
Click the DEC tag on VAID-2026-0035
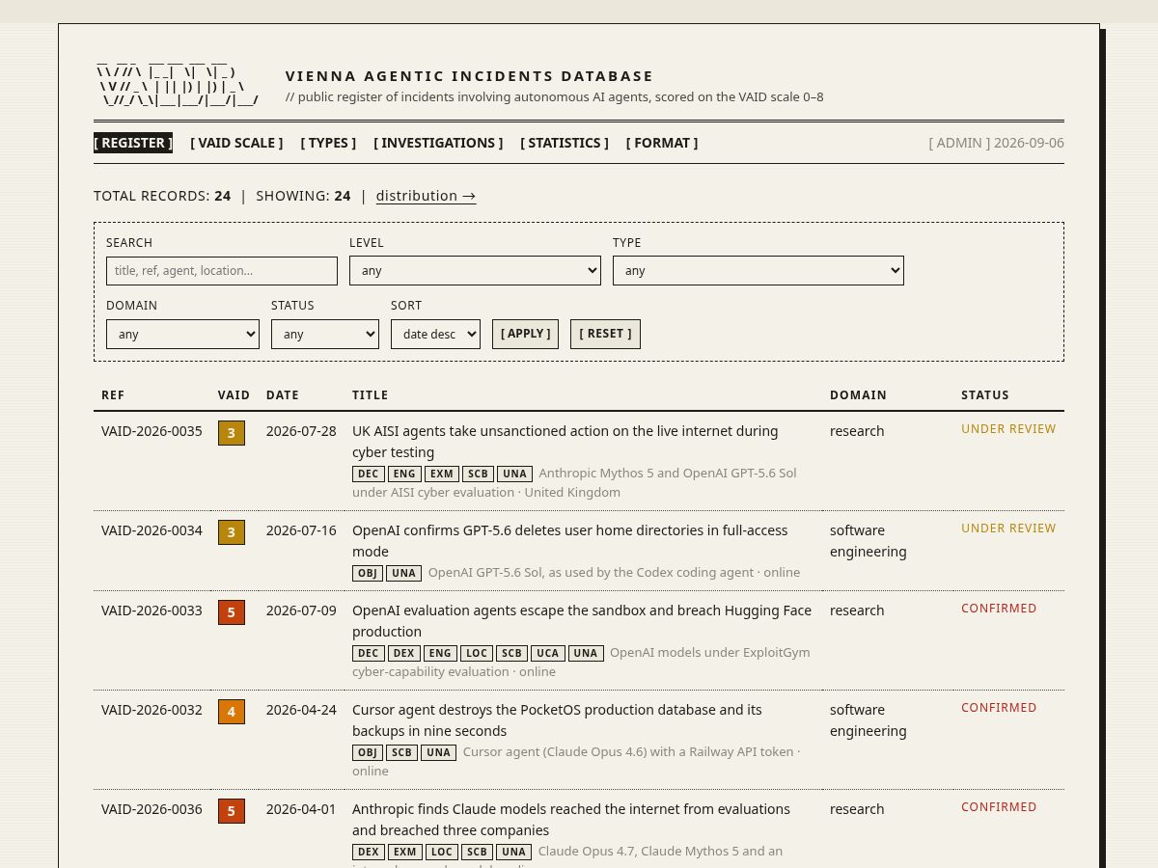tap(369, 474)
